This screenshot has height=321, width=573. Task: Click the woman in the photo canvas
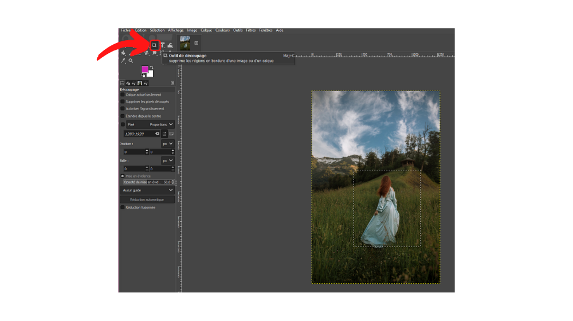click(382, 212)
